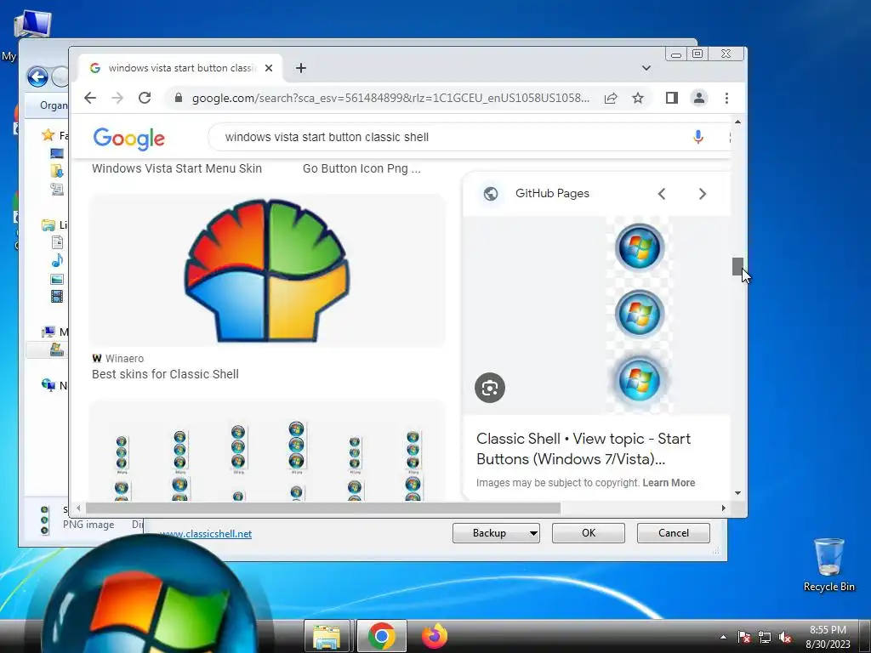This screenshot has width=871, height=653.
Task: View site information padlock icon
Action: coord(179,98)
